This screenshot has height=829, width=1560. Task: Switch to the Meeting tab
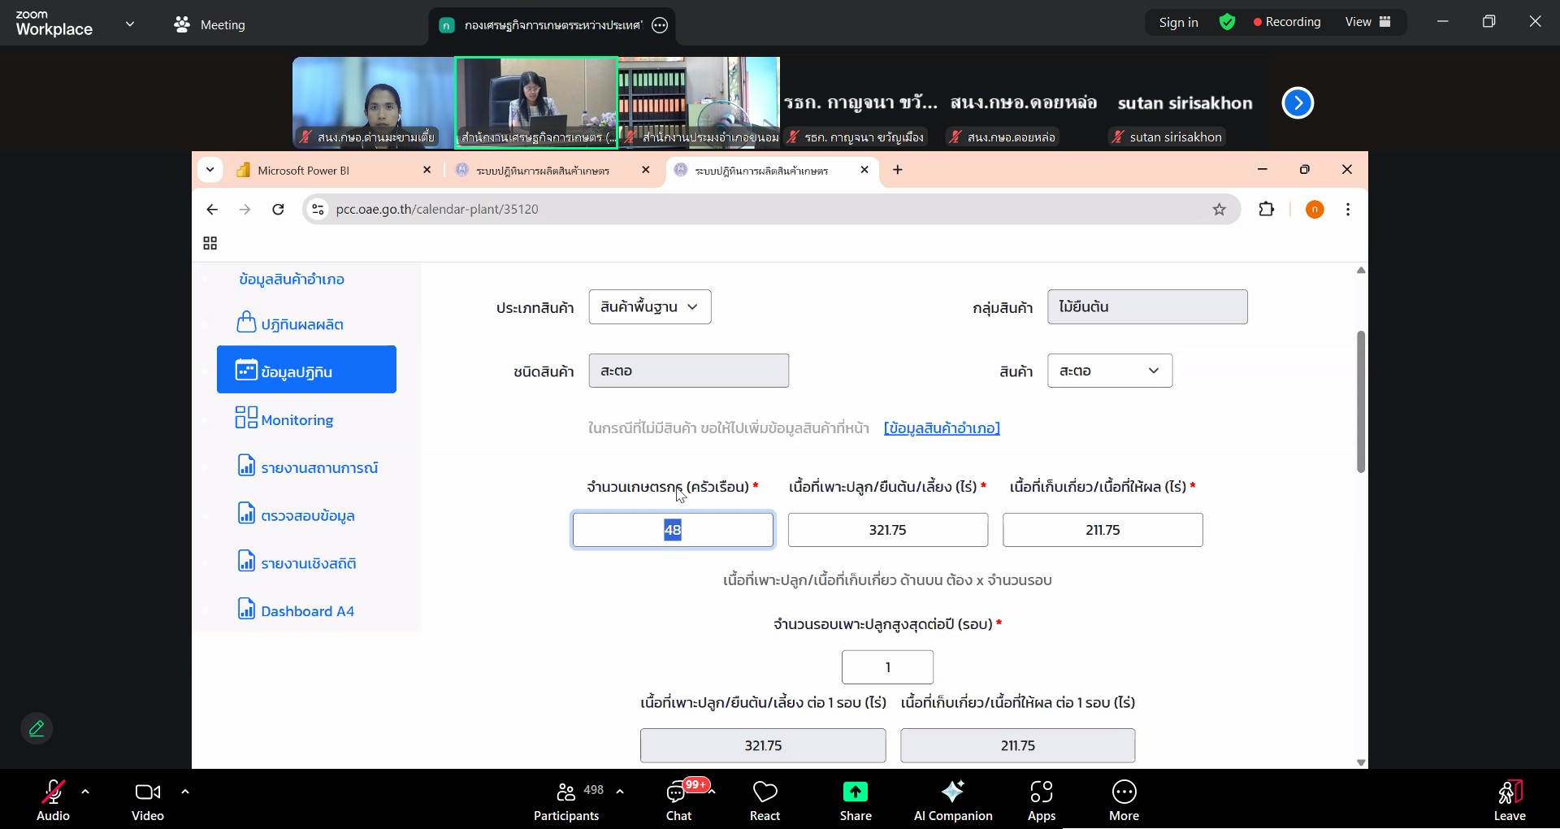[210, 25]
